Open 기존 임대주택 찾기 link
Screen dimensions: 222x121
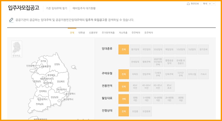(x=56, y=8)
